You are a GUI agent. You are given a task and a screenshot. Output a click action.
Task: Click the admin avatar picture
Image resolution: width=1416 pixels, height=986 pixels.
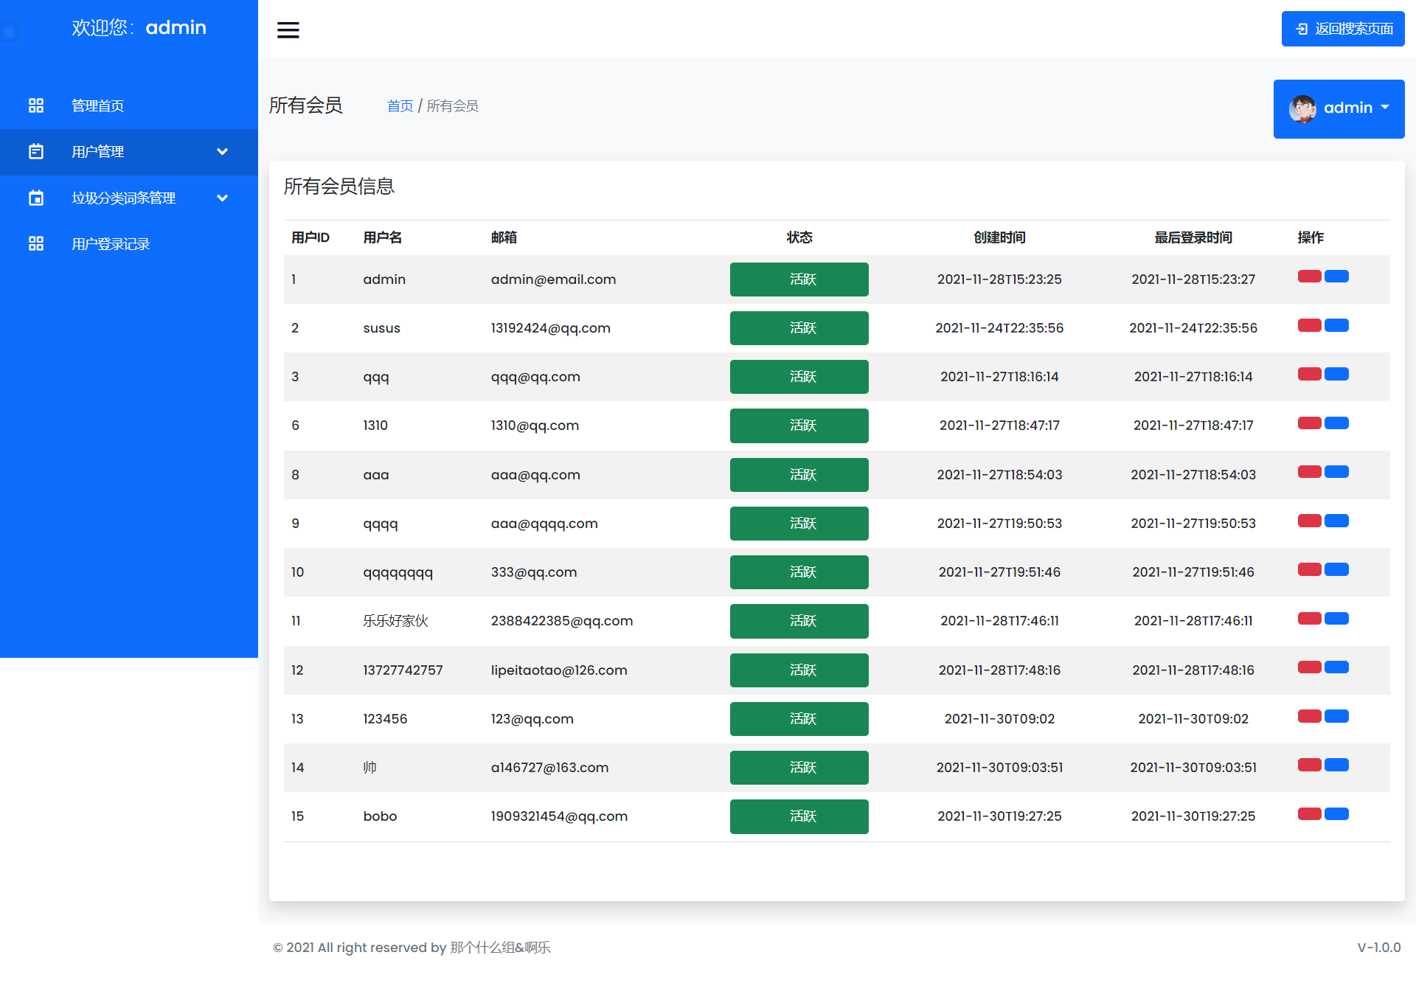pos(1302,108)
